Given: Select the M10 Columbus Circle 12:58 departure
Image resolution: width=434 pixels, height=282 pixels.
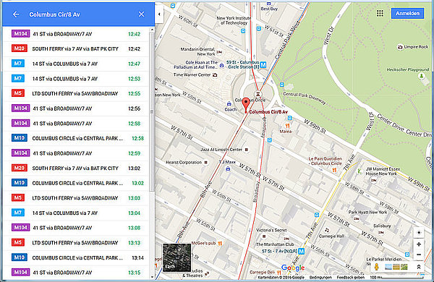Looking at the screenshot, I should [x=76, y=138].
